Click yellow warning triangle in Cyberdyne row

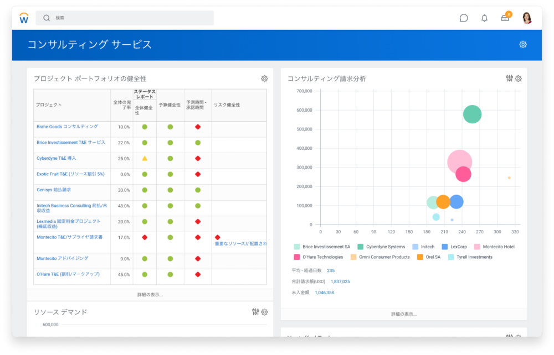point(145,158)
